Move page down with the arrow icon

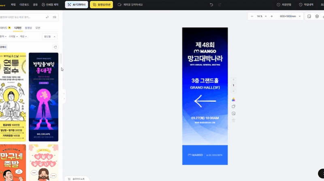pos(234,91)
